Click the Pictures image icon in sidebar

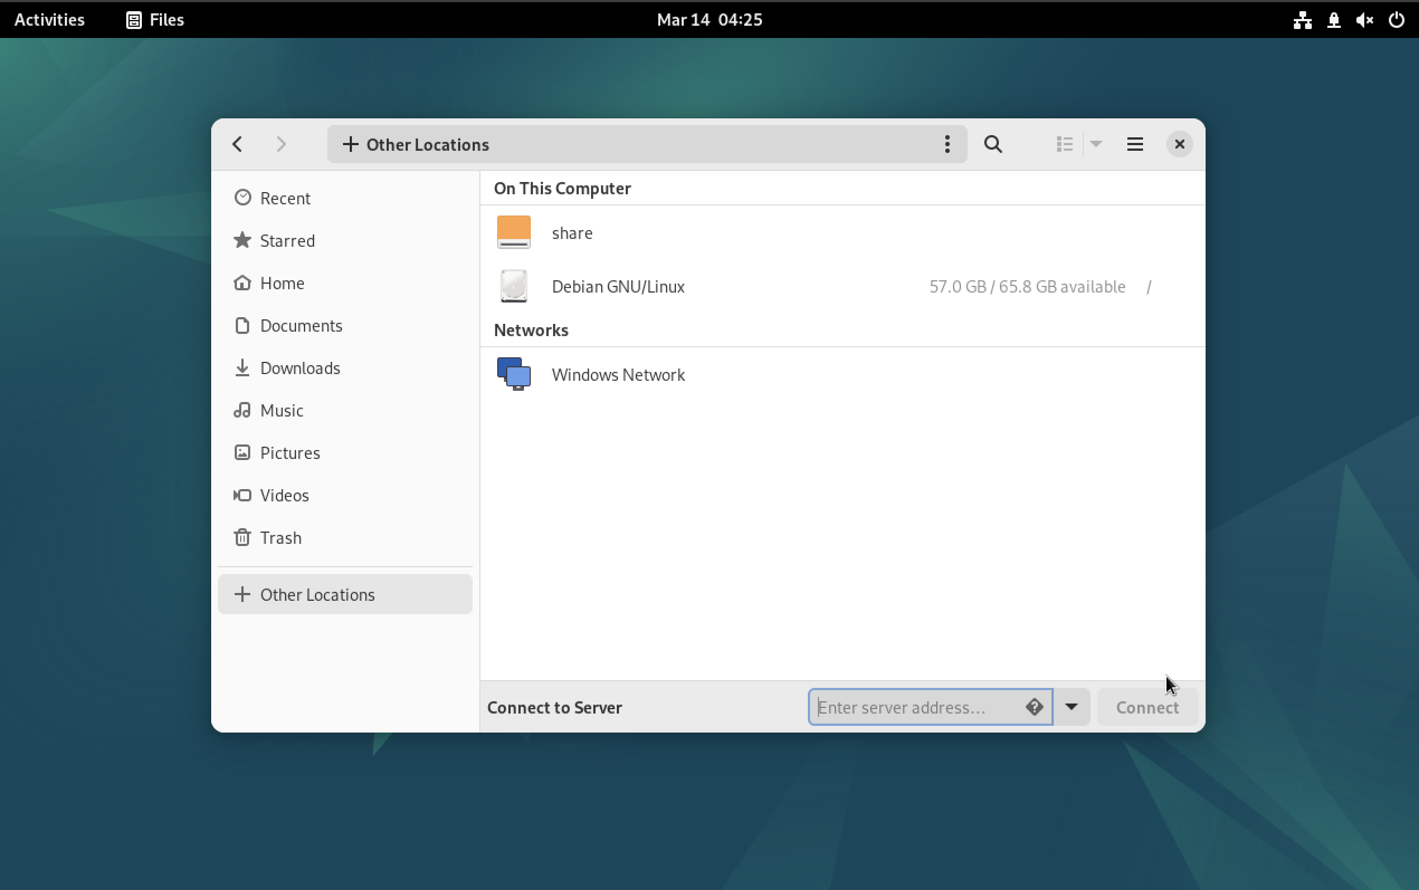click(242, 452)
